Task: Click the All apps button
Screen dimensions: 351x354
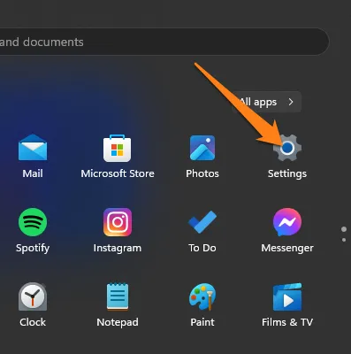Action: (266, 102)
